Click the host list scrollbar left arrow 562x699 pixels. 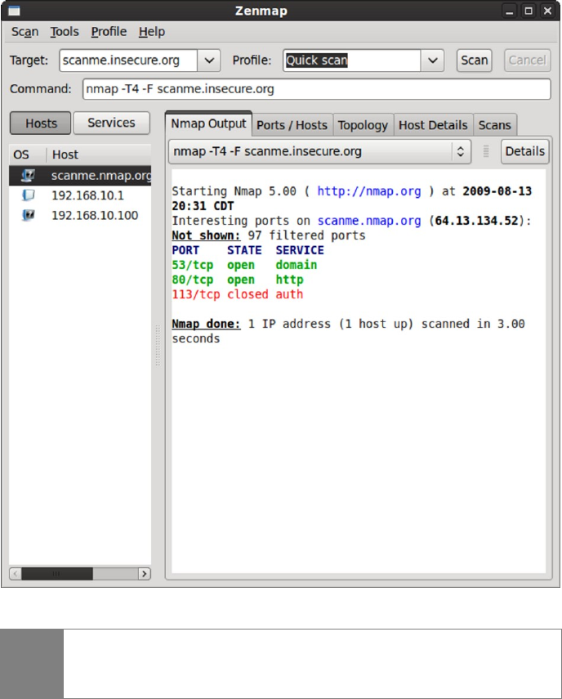(x=16, y=574)
